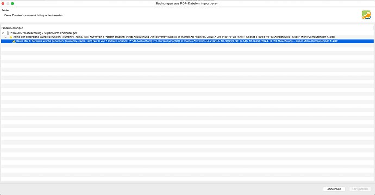Click the warning triangle on the first error row

point(11,37)
